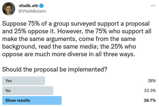Click the tweet line starting "make the same arguments"
The width and height of the screenshot is (159, 107).
(69, 39)
